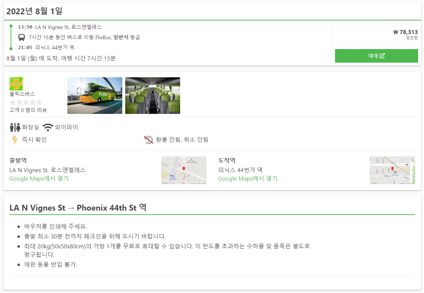
Task: Click the price text ₩ 78,313
Action: [405, 32]
